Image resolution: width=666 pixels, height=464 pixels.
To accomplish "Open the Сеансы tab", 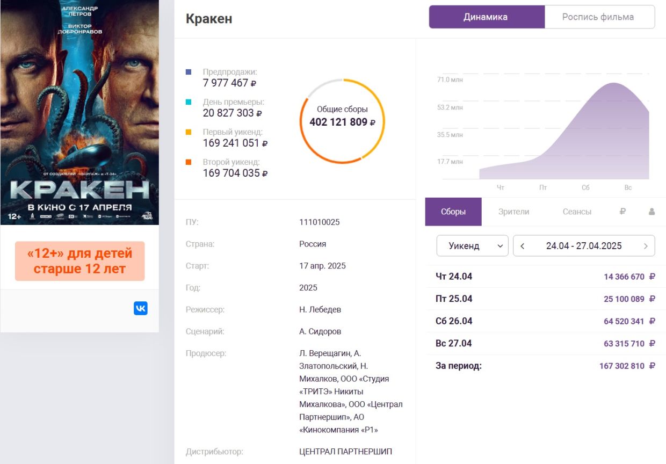I will [577, 212].
